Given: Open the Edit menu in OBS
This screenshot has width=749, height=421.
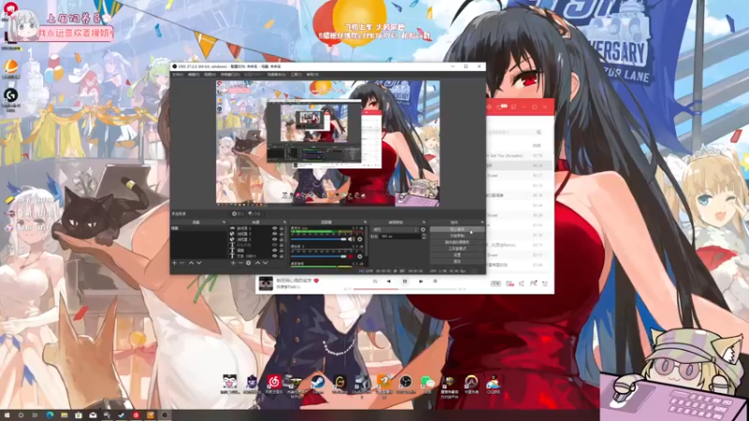Looking at the screenshot, I should click(194, 75).
